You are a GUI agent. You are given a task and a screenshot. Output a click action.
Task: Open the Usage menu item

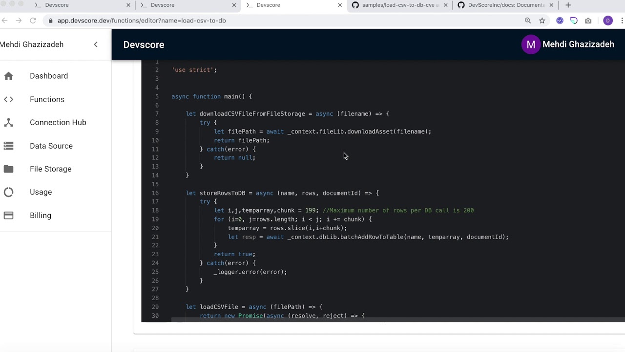[x=41, y=192]
